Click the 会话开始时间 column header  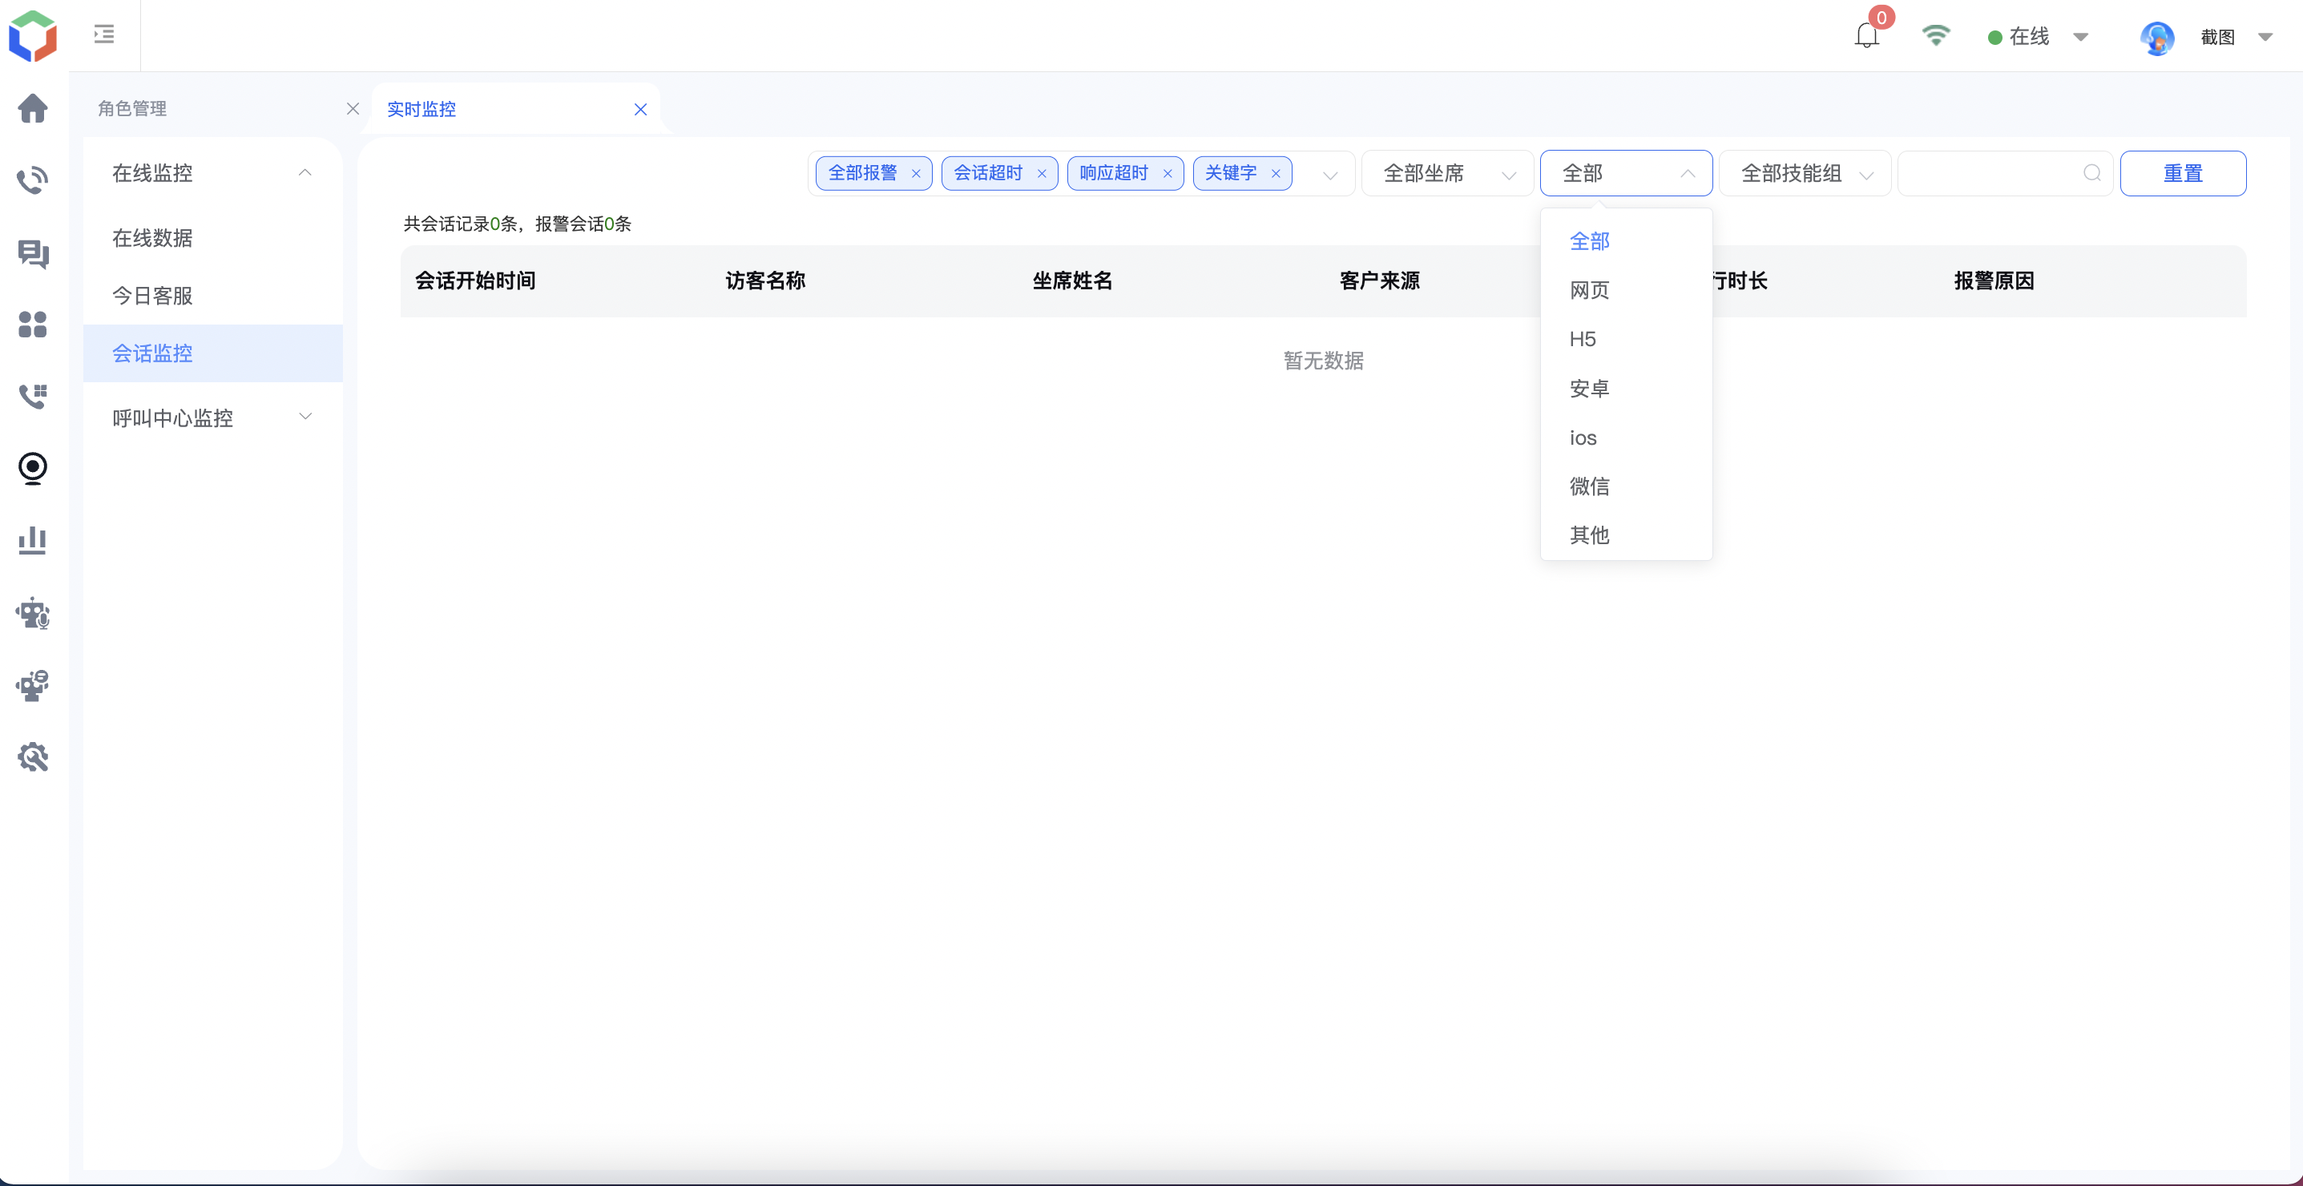click(x=476, y=280)
